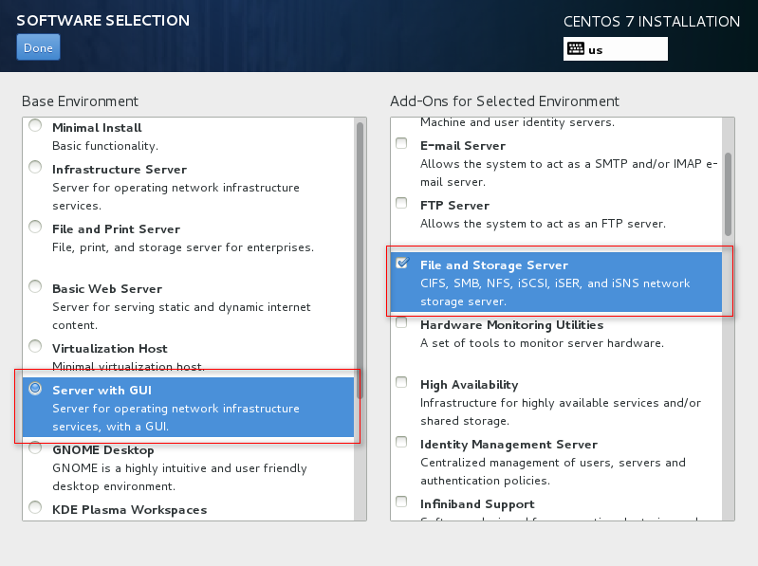Click 'KDE Plasma Workspaces' title text
Viewport: 758px width, 566px height.
pos(130,510)
